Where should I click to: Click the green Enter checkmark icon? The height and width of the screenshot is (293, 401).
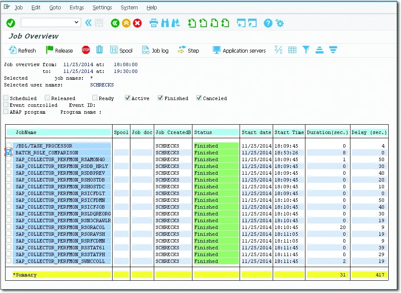pos(11,23)
